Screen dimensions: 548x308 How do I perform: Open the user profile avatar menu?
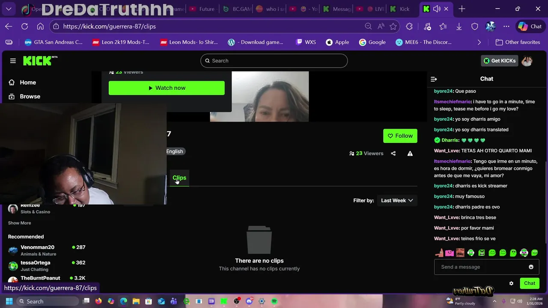(x=527, y=61)
